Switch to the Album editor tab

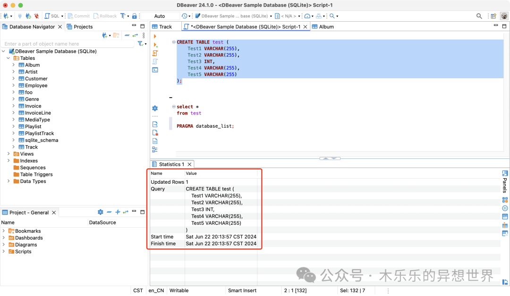click(323, 26)
